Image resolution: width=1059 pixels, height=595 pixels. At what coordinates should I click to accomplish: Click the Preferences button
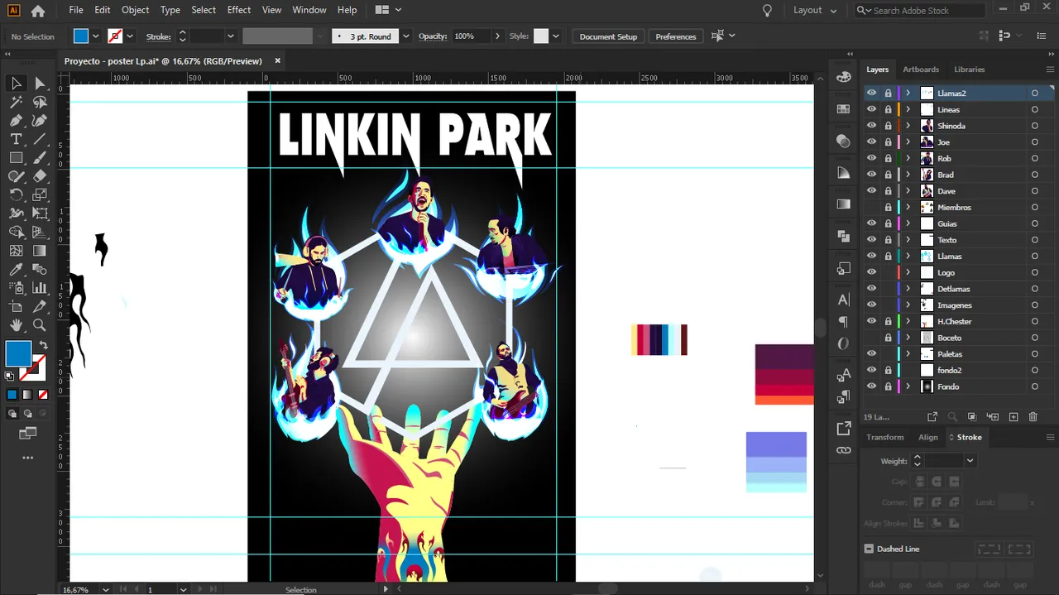click(x=676, y=36)
